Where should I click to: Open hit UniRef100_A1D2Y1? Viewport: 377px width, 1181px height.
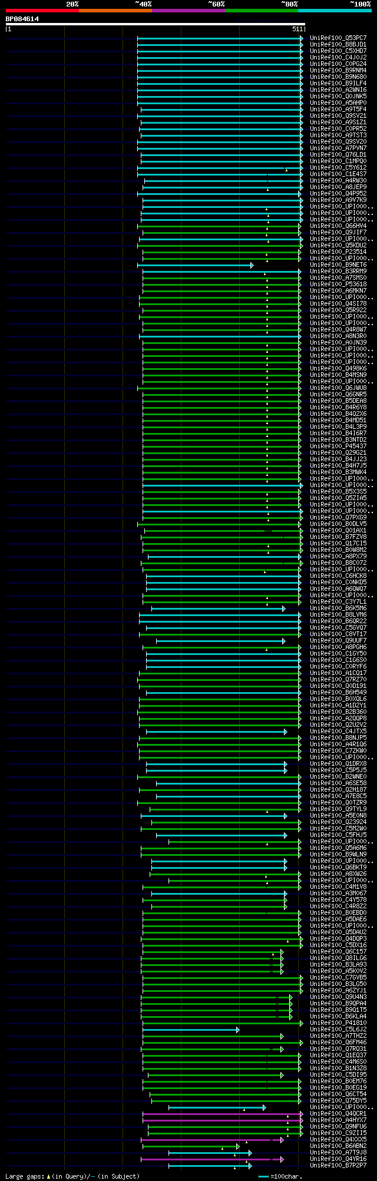[338, 706]
